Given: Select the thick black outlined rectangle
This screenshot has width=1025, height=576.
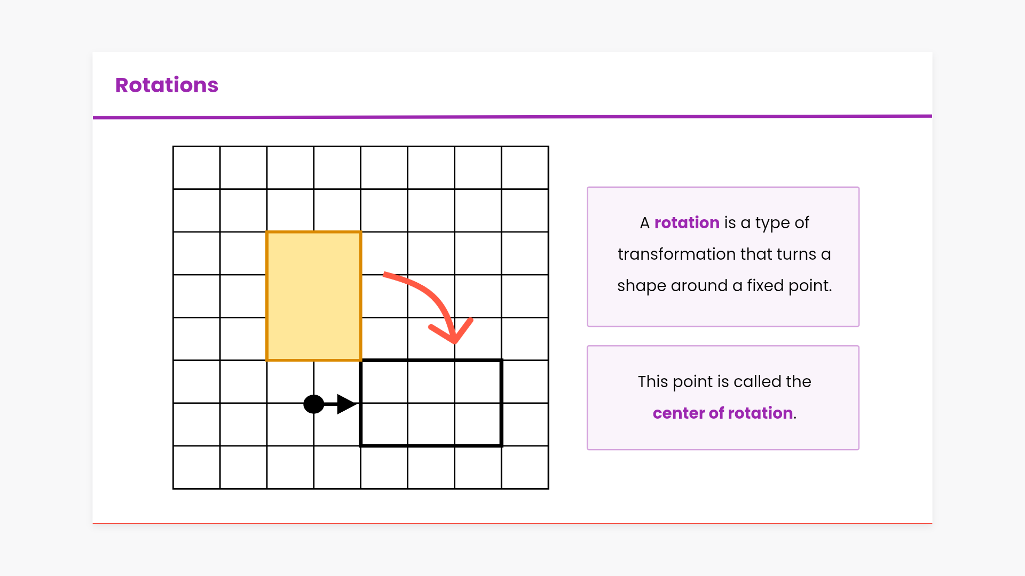Looking at the screenshot, I should coord(431,403).
